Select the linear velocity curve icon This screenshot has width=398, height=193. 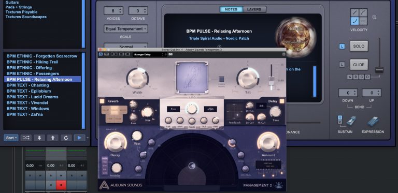click(354, 12)
